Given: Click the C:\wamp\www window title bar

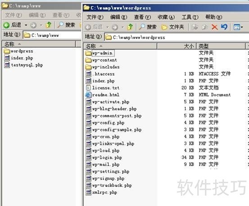Looking at the screenshot, I should coord(41,6).
